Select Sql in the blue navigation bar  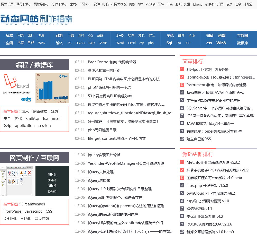169,43
